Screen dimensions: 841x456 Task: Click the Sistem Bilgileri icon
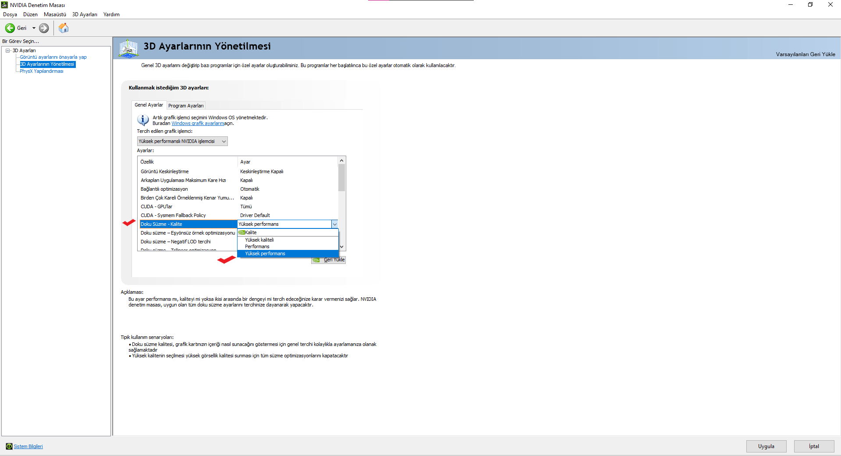9,446
